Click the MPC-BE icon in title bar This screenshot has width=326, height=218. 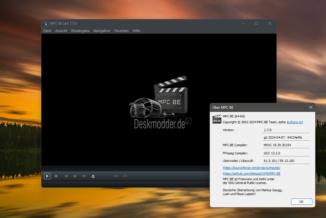46,24
